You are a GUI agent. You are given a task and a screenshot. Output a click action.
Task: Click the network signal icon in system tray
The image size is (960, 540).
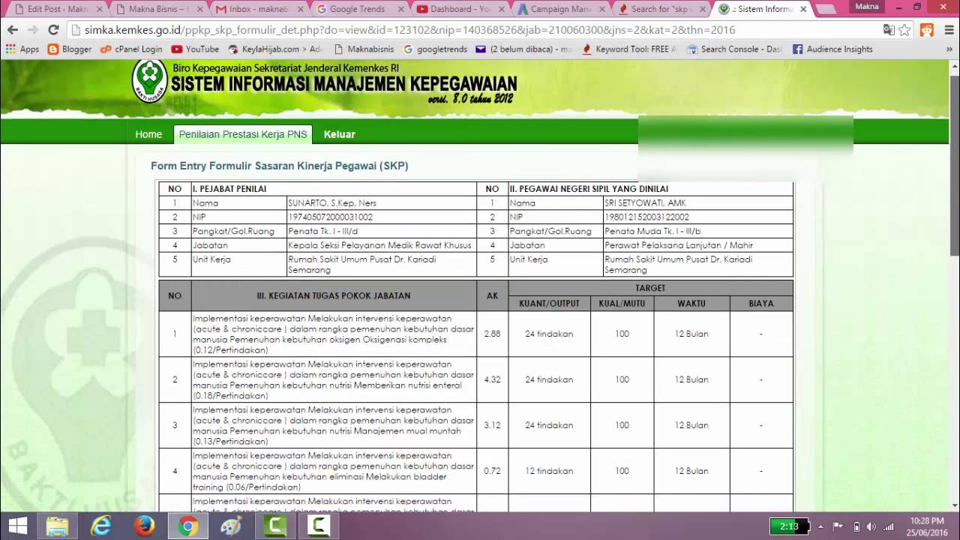point(889,526)
